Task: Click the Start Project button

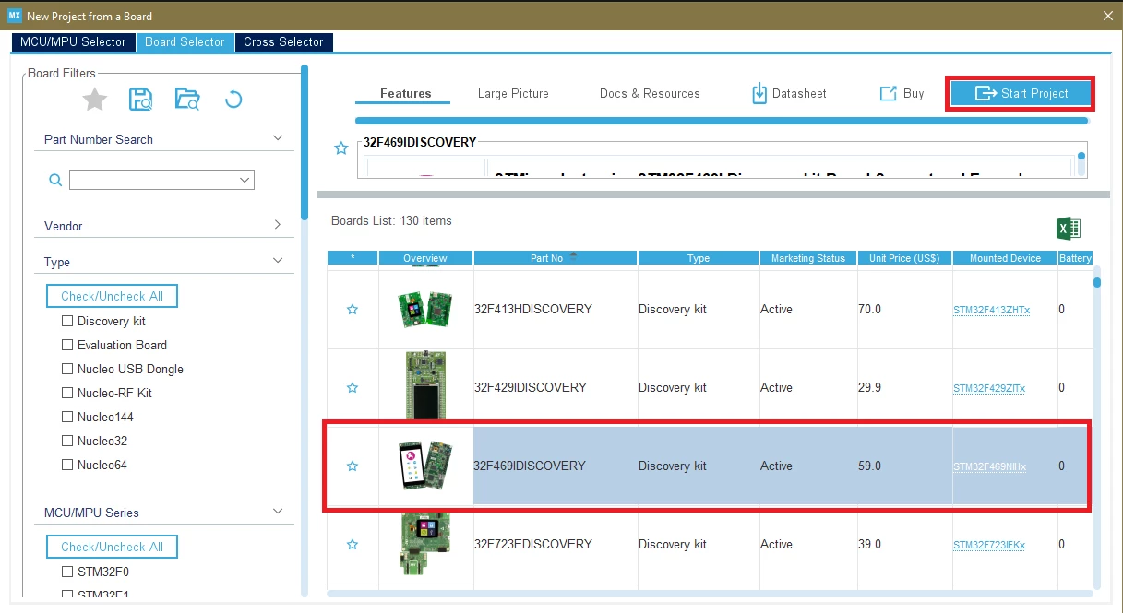Action: 1021,93
